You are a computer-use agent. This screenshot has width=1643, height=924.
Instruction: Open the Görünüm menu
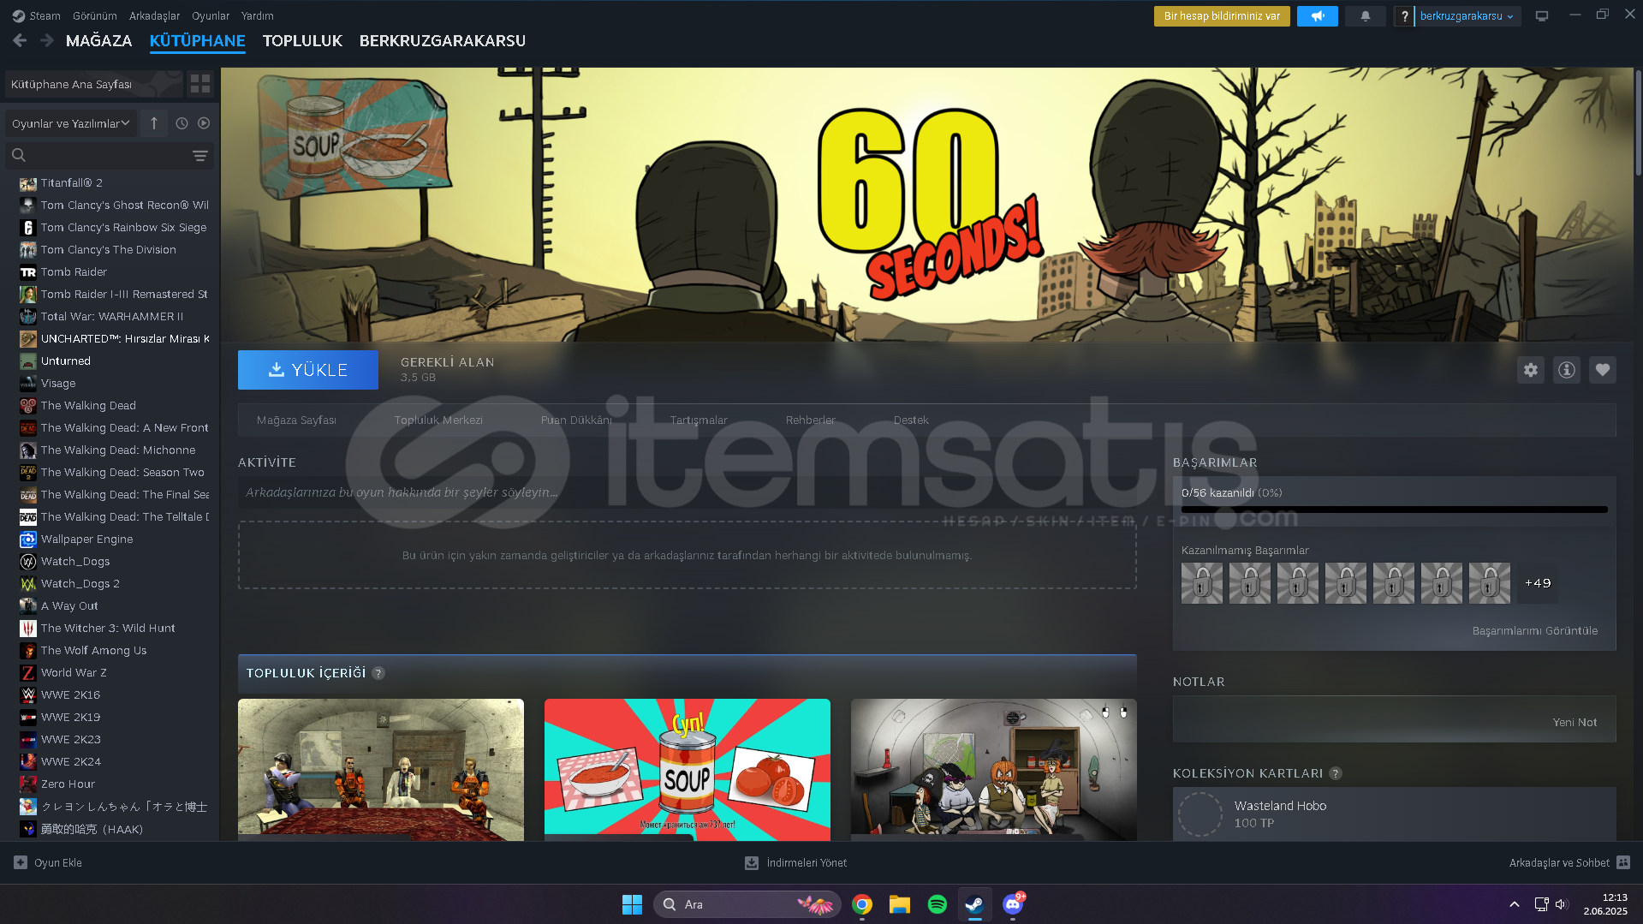click(95, 15)
